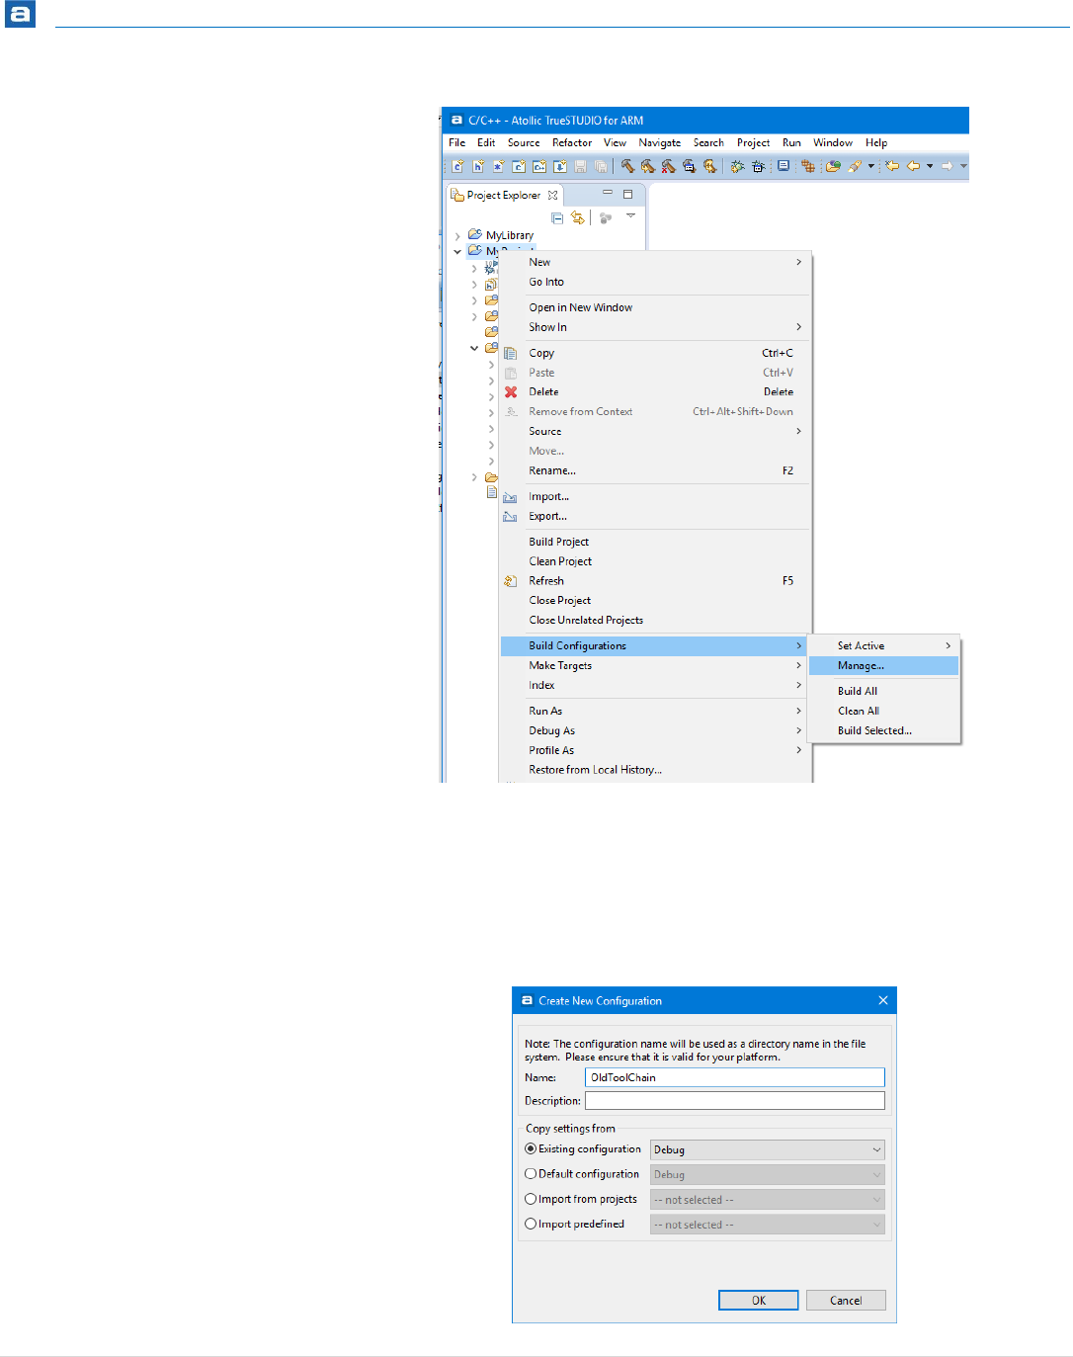The height and width of the screenshot is (1357, 1073).
Task: Select Default configuration radio button
Action: [x=531, y=1173]
